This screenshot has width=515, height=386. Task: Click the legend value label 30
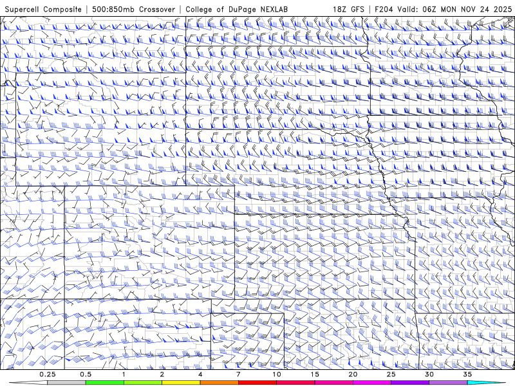(x=429, y=374)
